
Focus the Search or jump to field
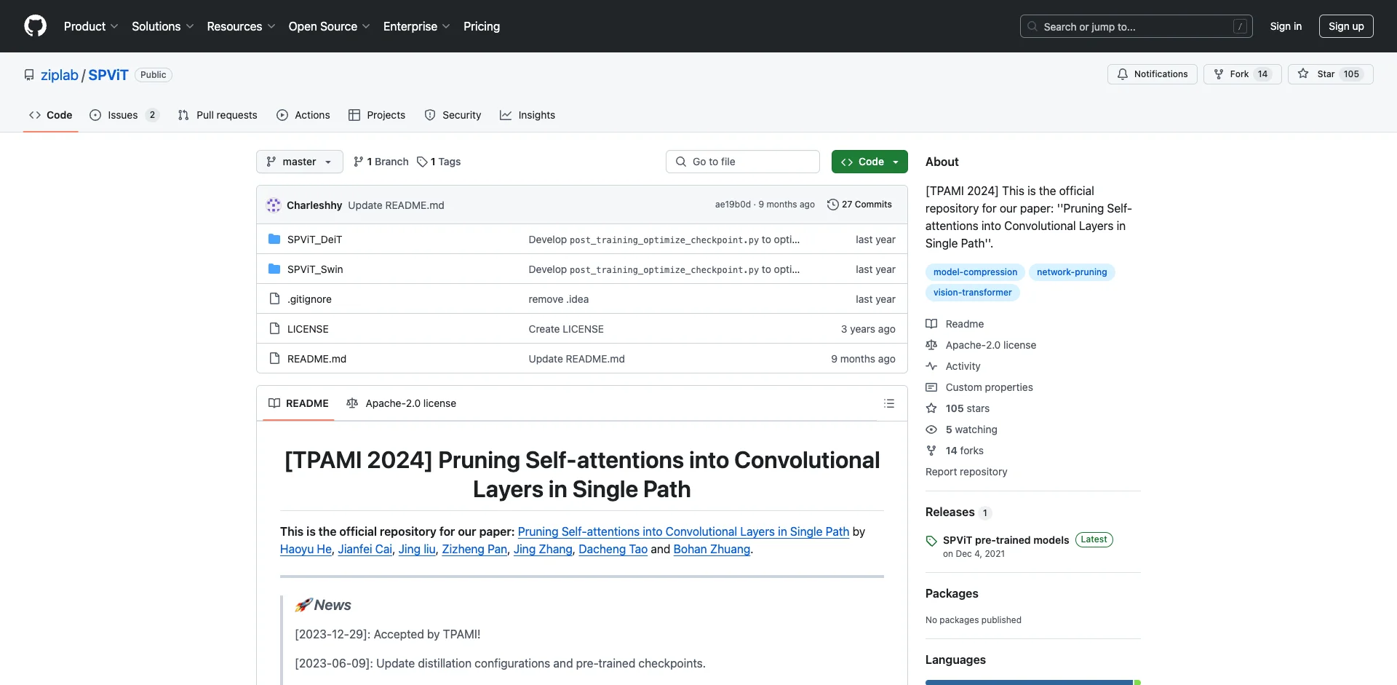[x=1137, y=26]
